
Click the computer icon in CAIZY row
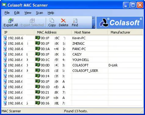click(5, 54)
